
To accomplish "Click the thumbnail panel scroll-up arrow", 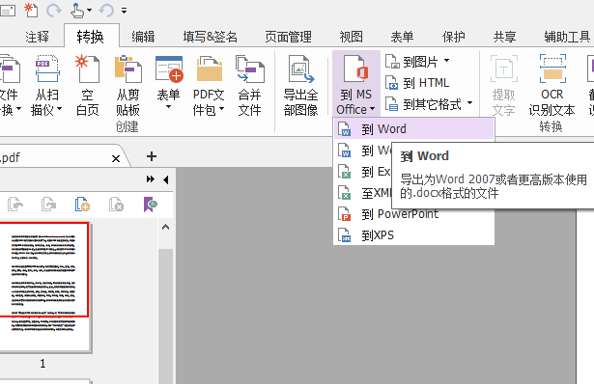I will pos(165,227).
